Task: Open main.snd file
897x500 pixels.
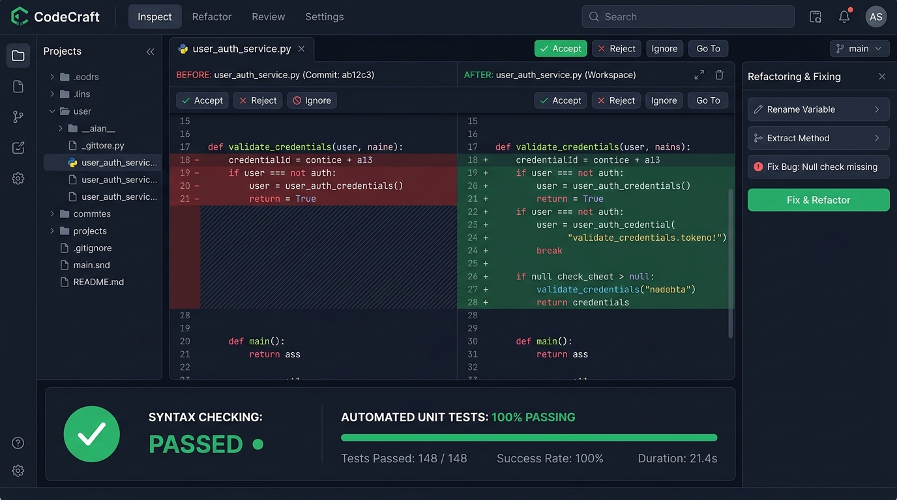Action: coord(85,265)
